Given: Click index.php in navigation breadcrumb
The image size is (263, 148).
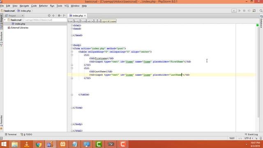Looking at the screenshot, I should point(24,11).
